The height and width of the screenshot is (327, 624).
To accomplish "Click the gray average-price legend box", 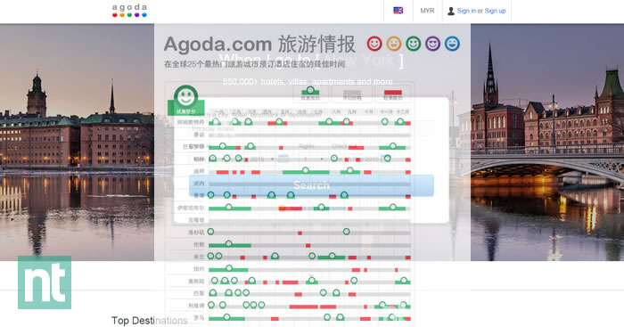I will coord(352,94).
